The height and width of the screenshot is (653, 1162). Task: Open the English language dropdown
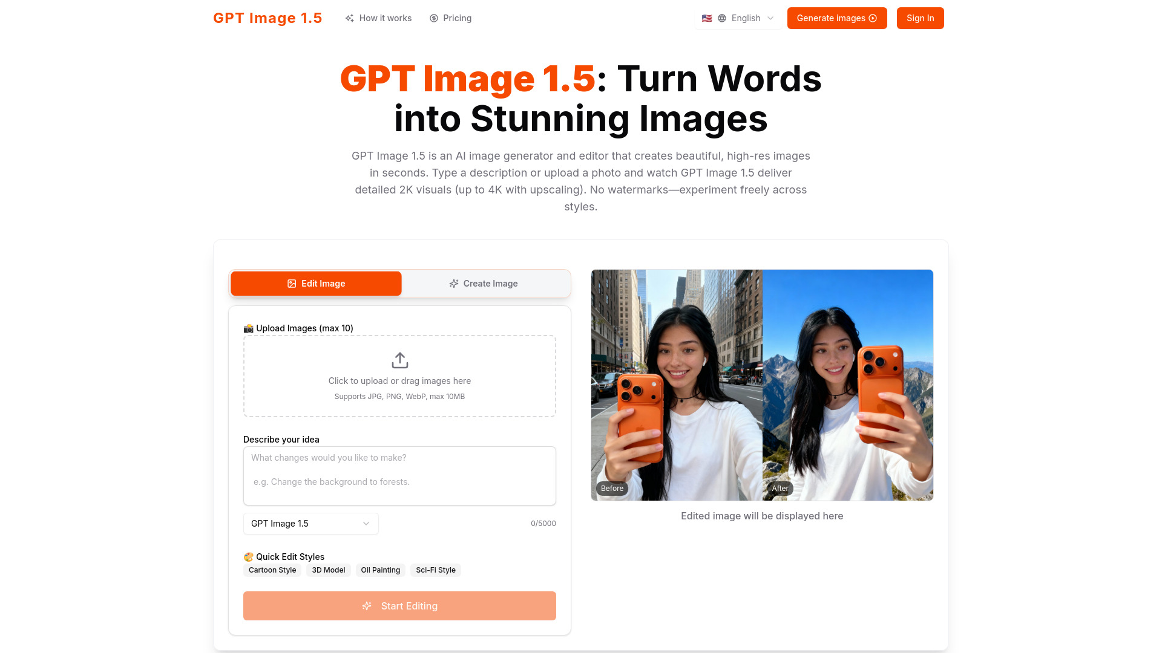pos(746,18)
